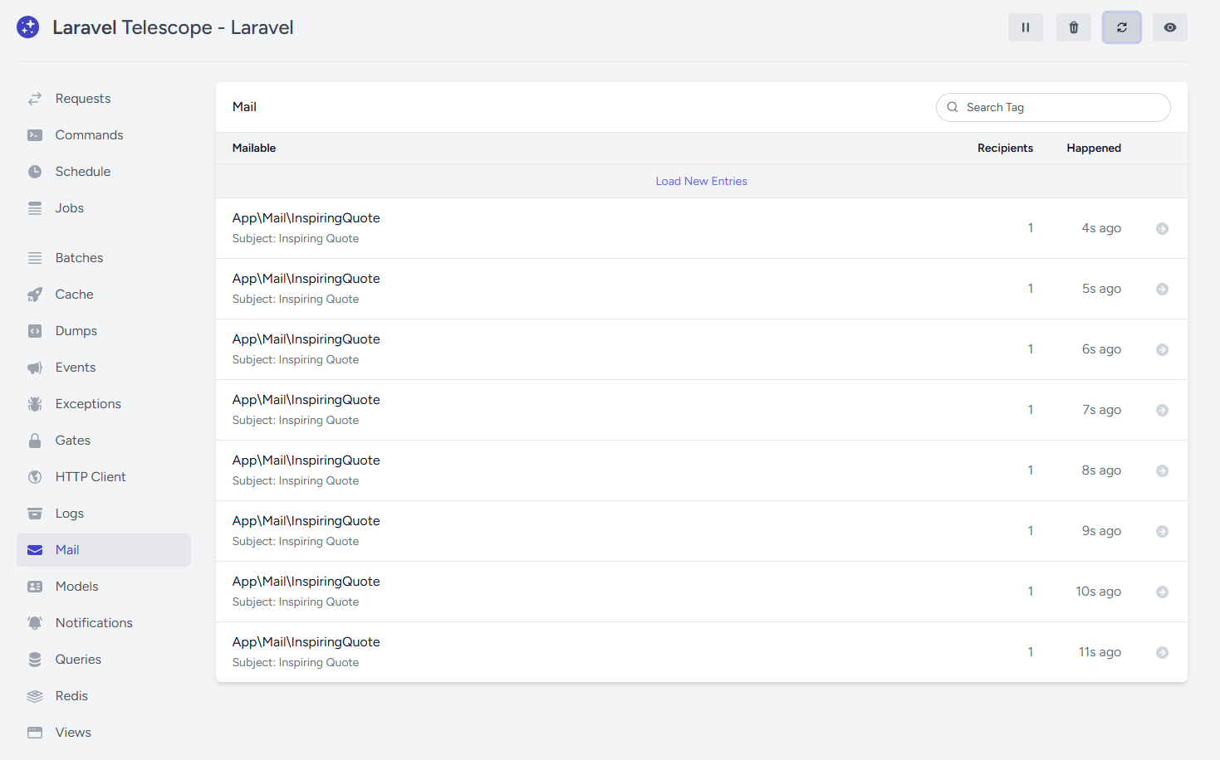Click the Laravel Telescope logo icon
The image size is (1220, 760).
tap(28, 27)
